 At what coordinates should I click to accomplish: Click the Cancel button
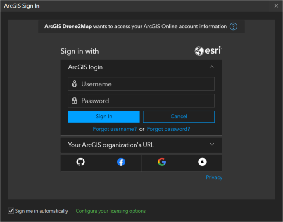pos(179,117)
